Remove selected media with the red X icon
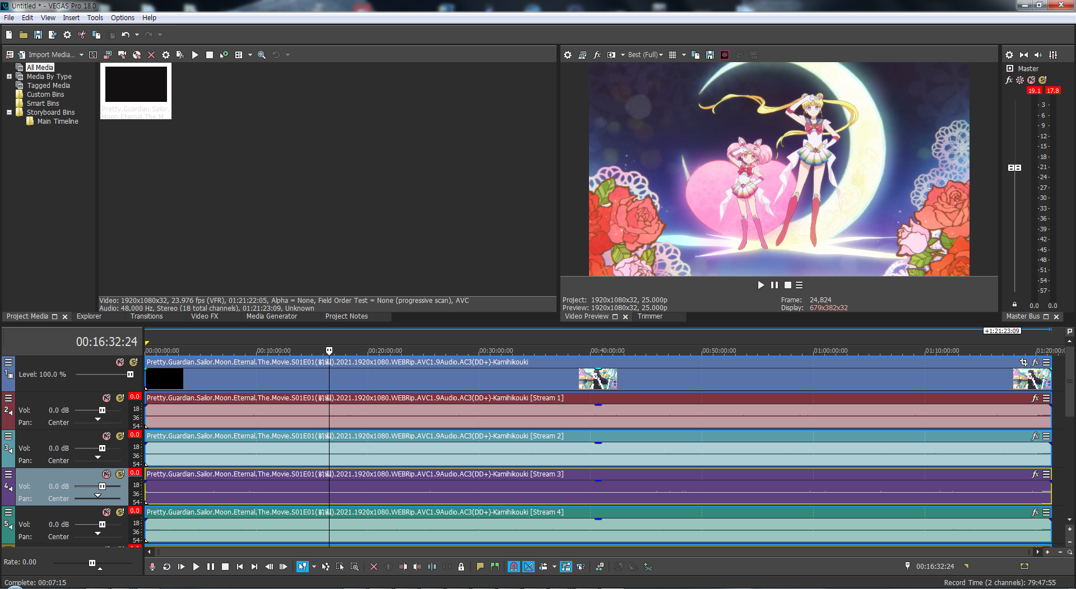 (x=151, y=55)
